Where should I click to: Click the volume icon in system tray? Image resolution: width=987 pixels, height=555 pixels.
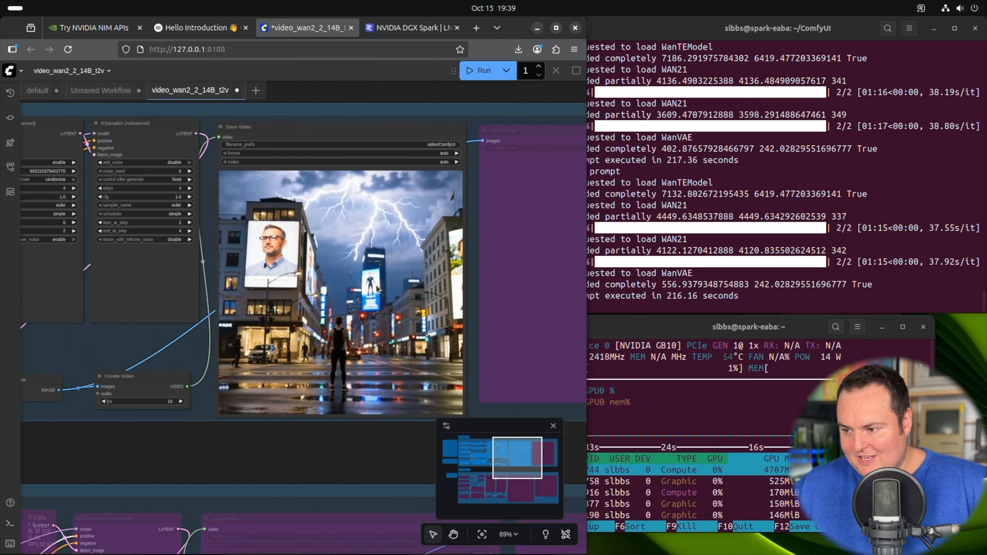960,8
